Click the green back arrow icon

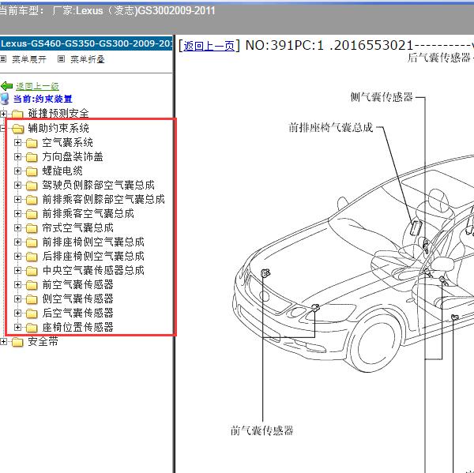click(6, 86)
